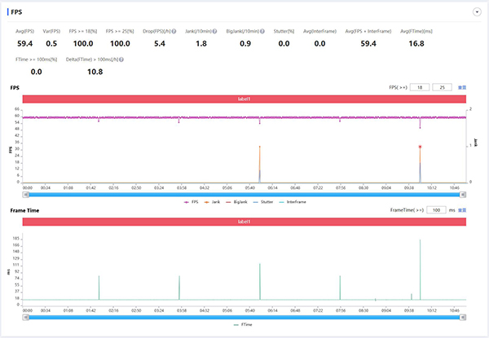Click second FPS threshold field showing 25
Image resolution: width=489 pixels, height=338 pixels.
(x=443, y=86)
